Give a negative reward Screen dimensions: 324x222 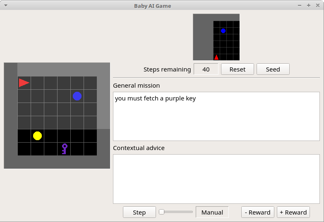coord(257,212)
